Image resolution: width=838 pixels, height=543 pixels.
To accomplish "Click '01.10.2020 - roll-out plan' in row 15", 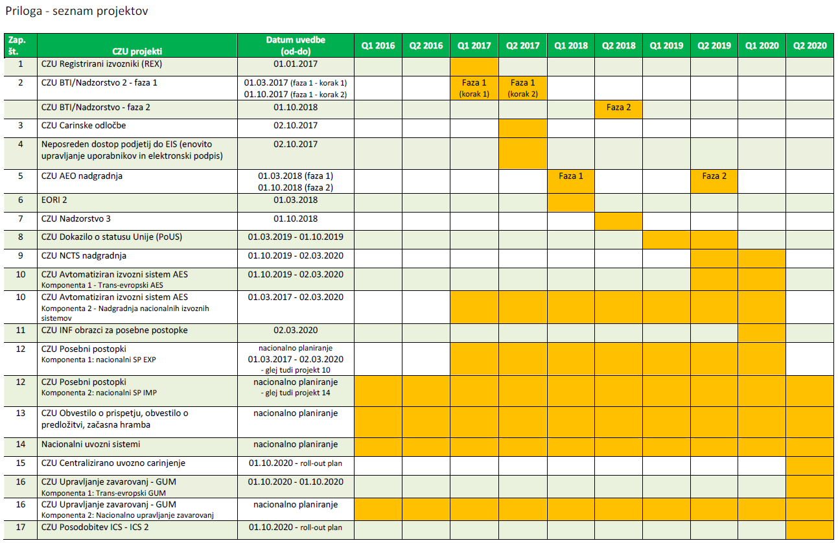I will (x=296, y=463).
